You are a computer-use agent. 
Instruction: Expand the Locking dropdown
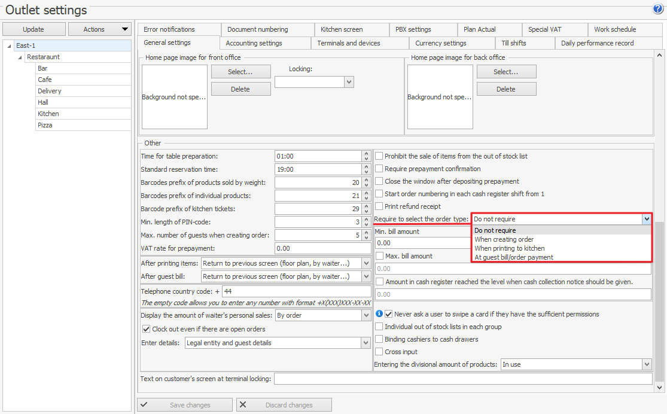tap(349, 81)
